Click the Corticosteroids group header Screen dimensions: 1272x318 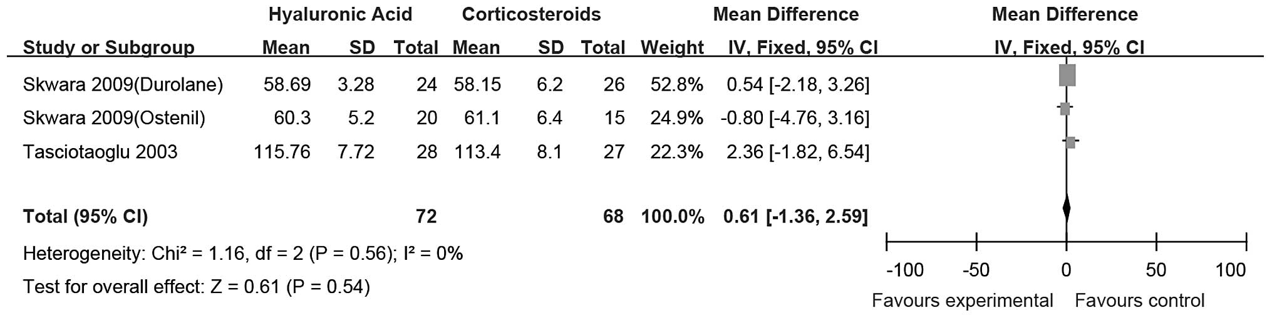(531, 14)
